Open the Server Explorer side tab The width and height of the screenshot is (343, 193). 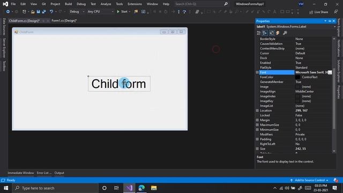pos(4,48)
